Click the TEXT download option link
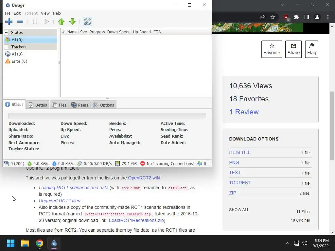Screen dimensions: 335x251 [x=235, y=173]
